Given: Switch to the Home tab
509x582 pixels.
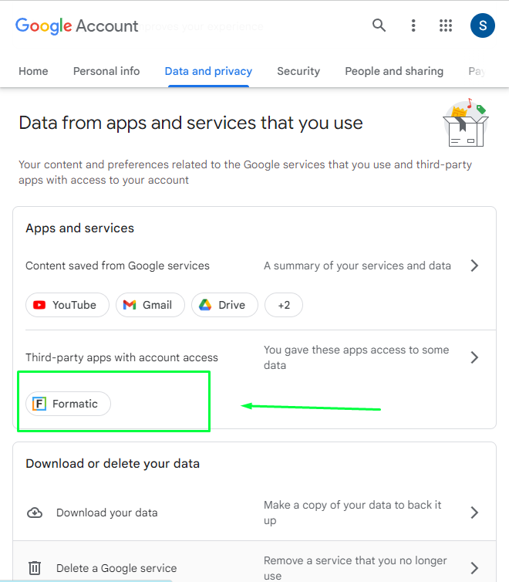Looking at the screenshot, I should pos(33,71).
